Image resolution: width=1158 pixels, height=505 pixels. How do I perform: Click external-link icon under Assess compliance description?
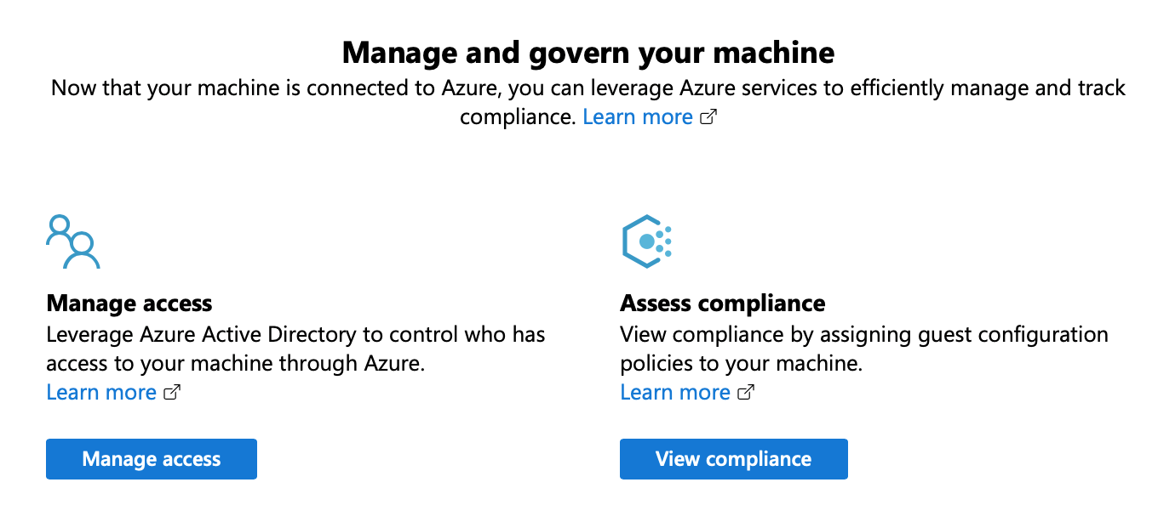(746, 393)
